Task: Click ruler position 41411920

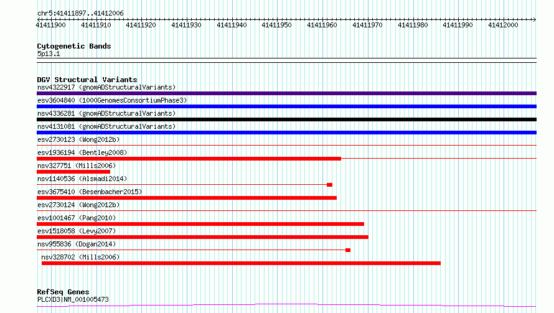Action: tap(141, 25)
